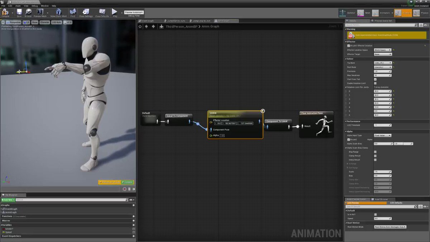430x242 pixels.
Task: Click pause button in preview viewport
Action: point(129,189)
